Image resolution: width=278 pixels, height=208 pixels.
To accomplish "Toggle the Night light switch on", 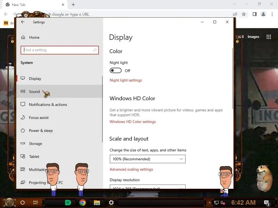I will (x=116, y=70).
